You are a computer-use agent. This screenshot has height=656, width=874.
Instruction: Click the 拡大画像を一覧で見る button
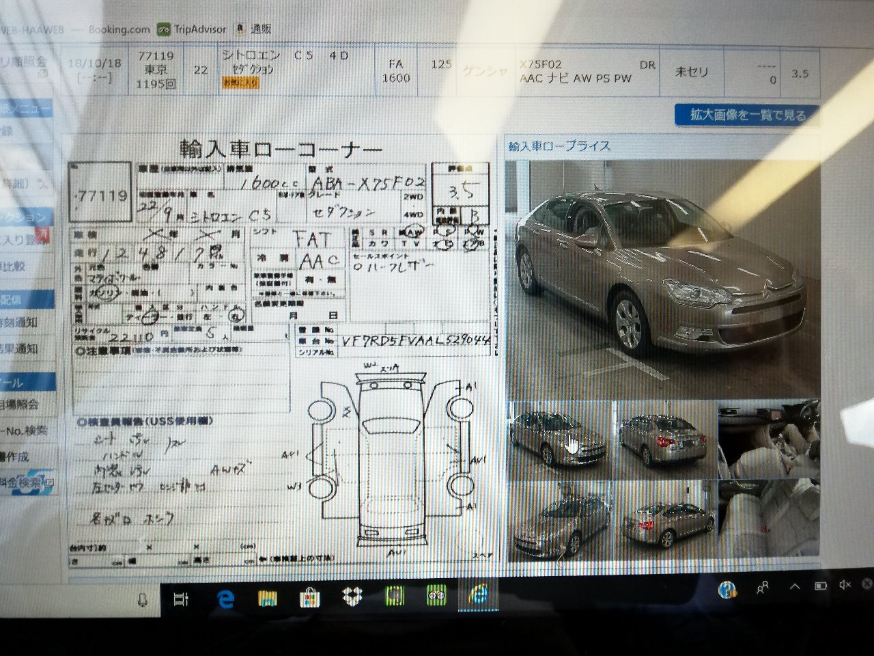click(x=747, y=115)
